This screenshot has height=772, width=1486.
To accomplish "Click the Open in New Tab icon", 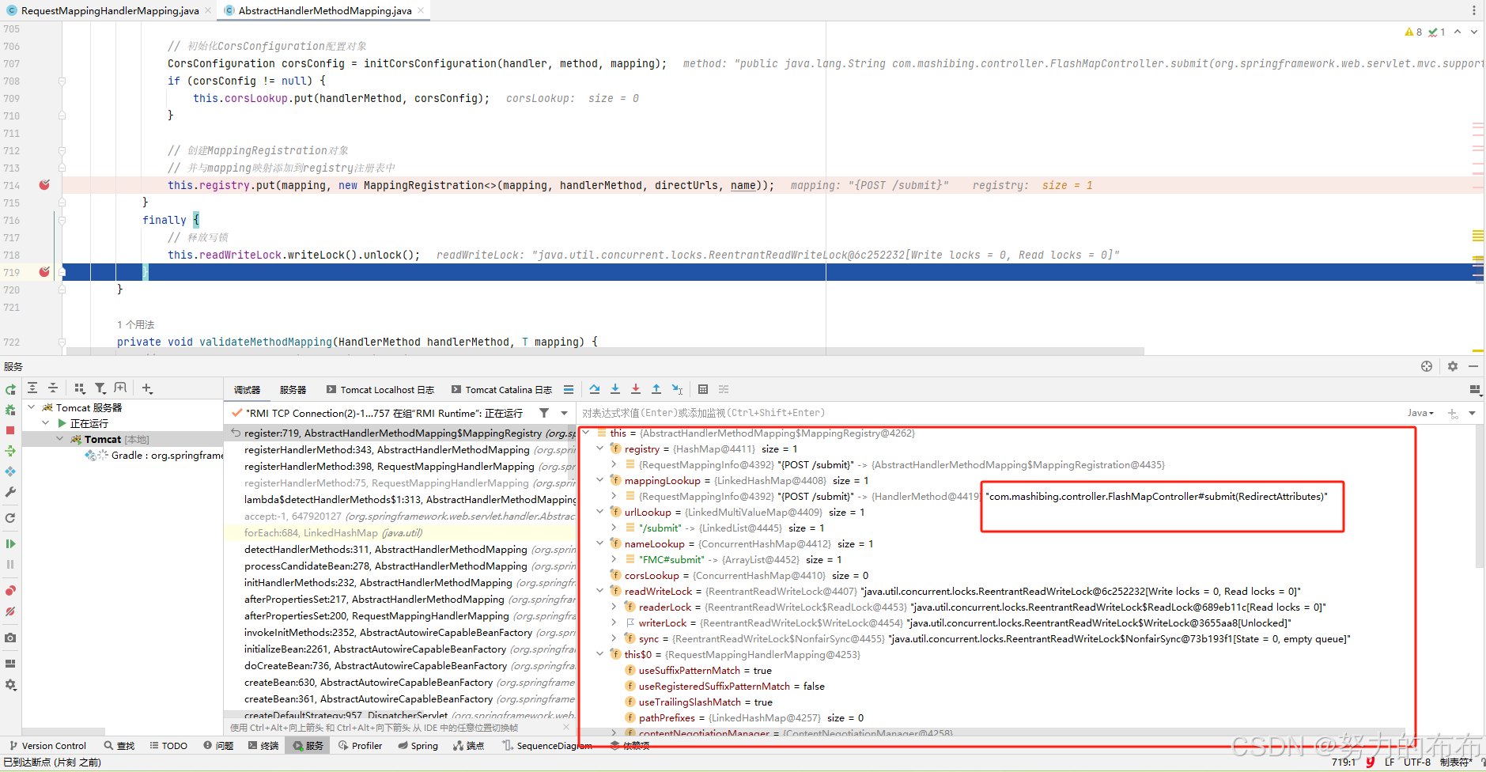I will pyautogui.click(x=120, y=388).
